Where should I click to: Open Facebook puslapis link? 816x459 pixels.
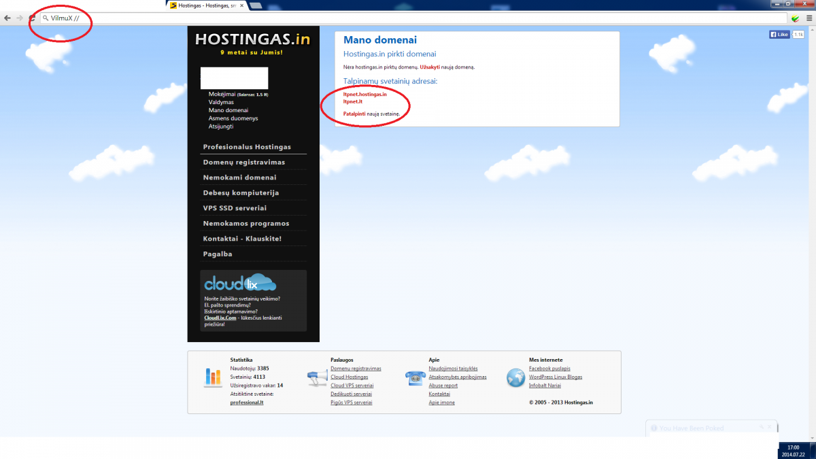click(549, 369)
